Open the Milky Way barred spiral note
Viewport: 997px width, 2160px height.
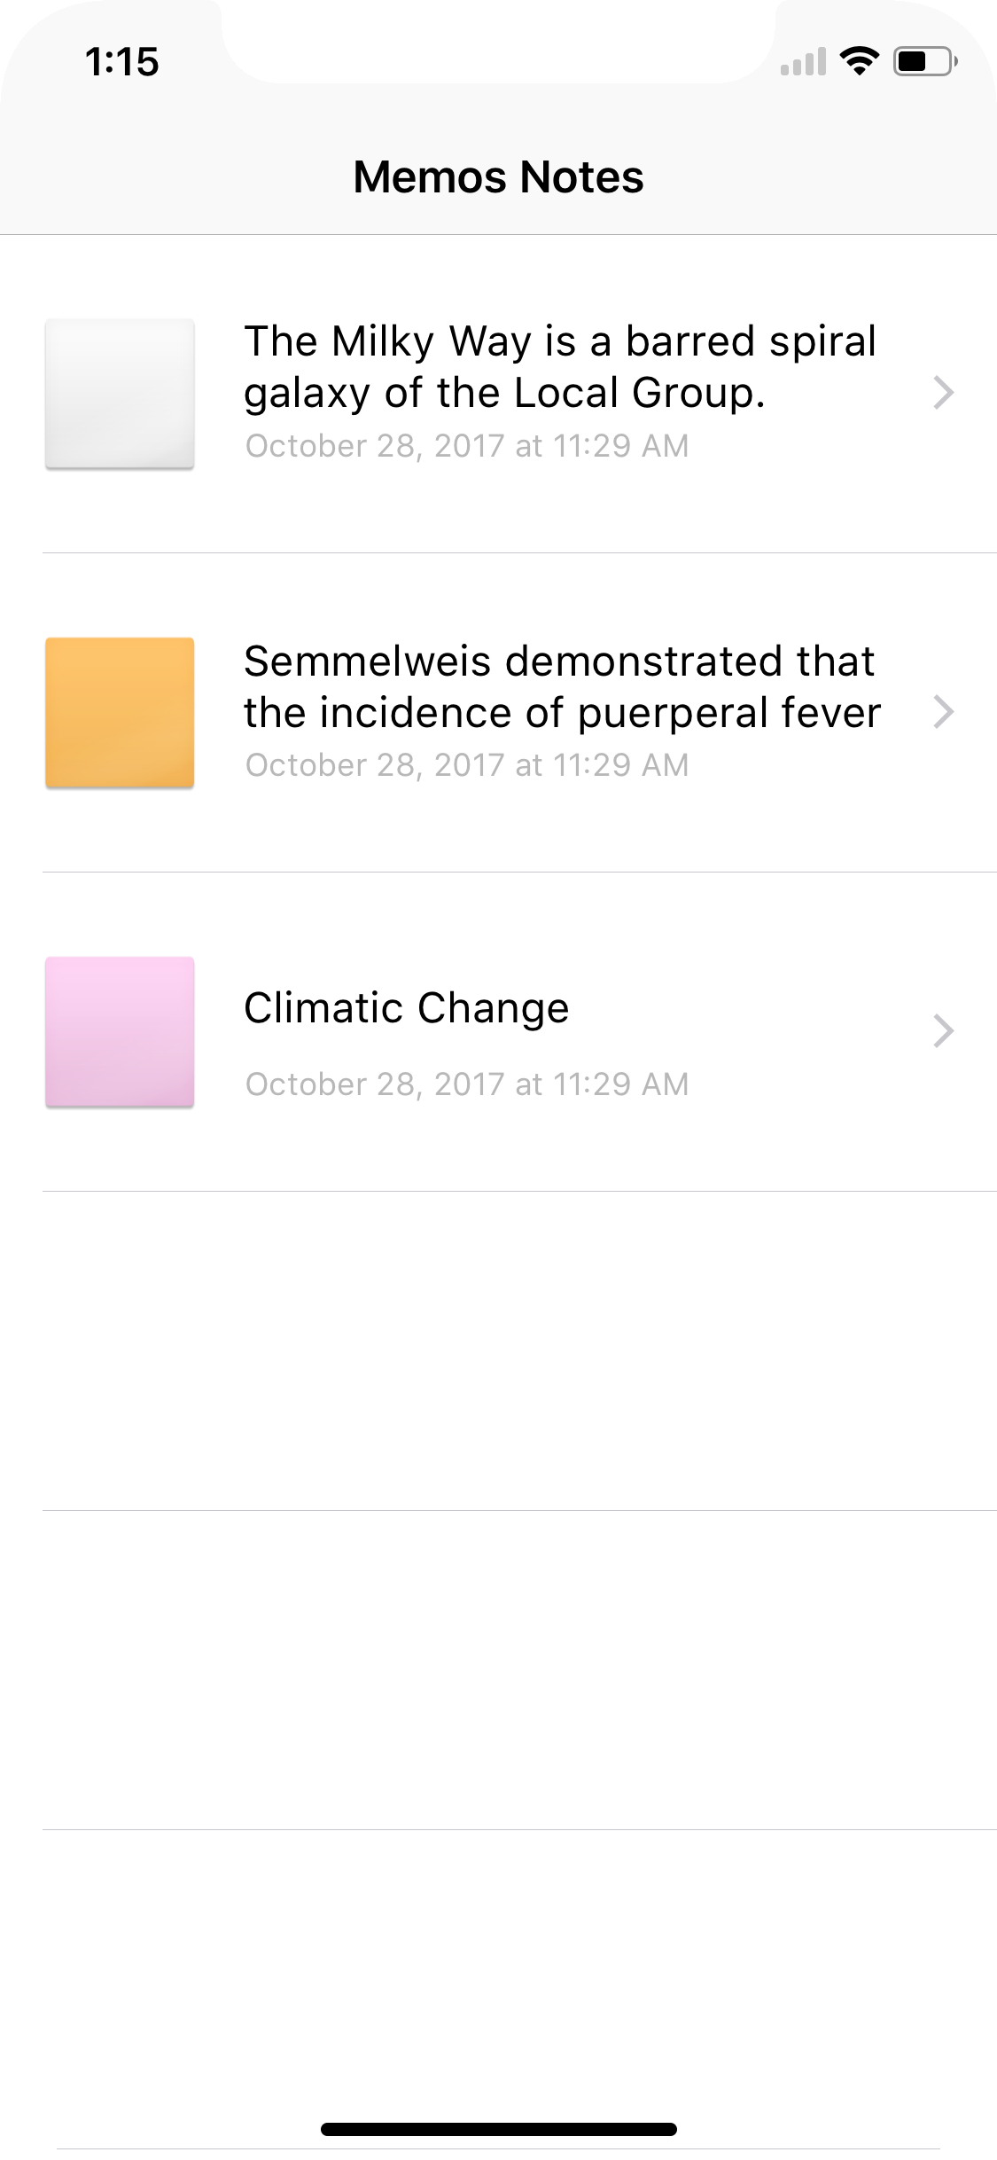tap(560, 366)
